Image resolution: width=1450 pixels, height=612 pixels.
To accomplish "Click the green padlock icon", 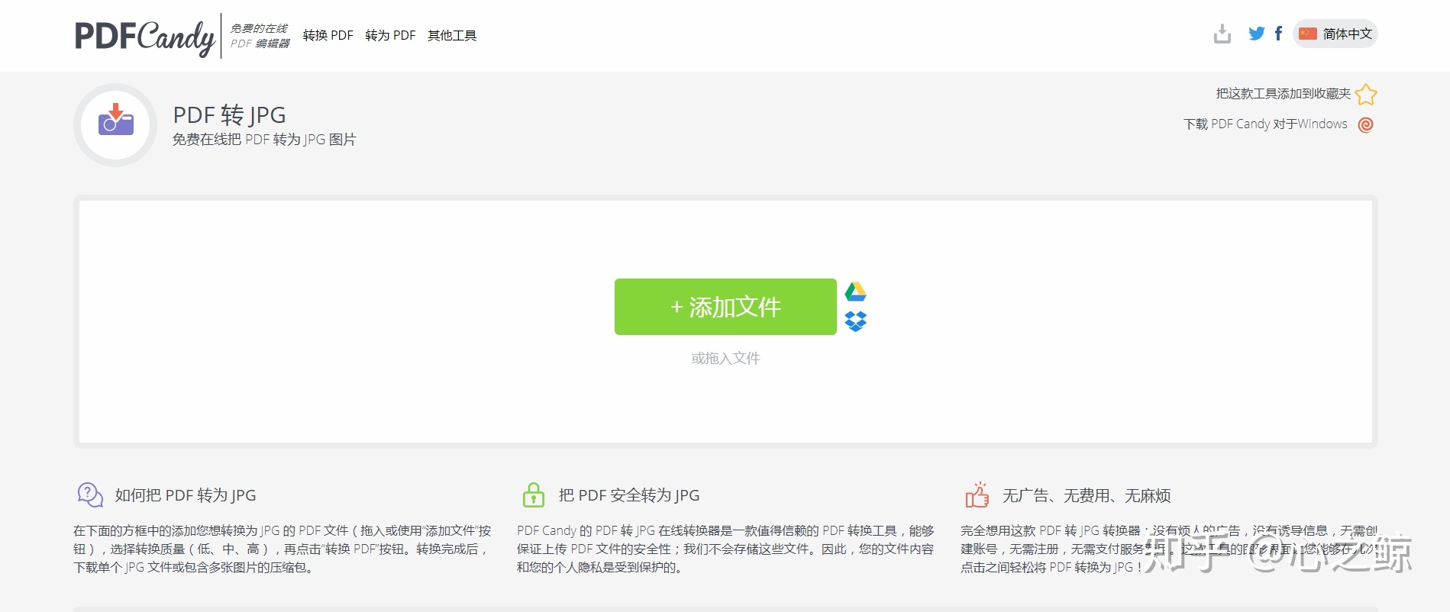I will tap(534, 495).
